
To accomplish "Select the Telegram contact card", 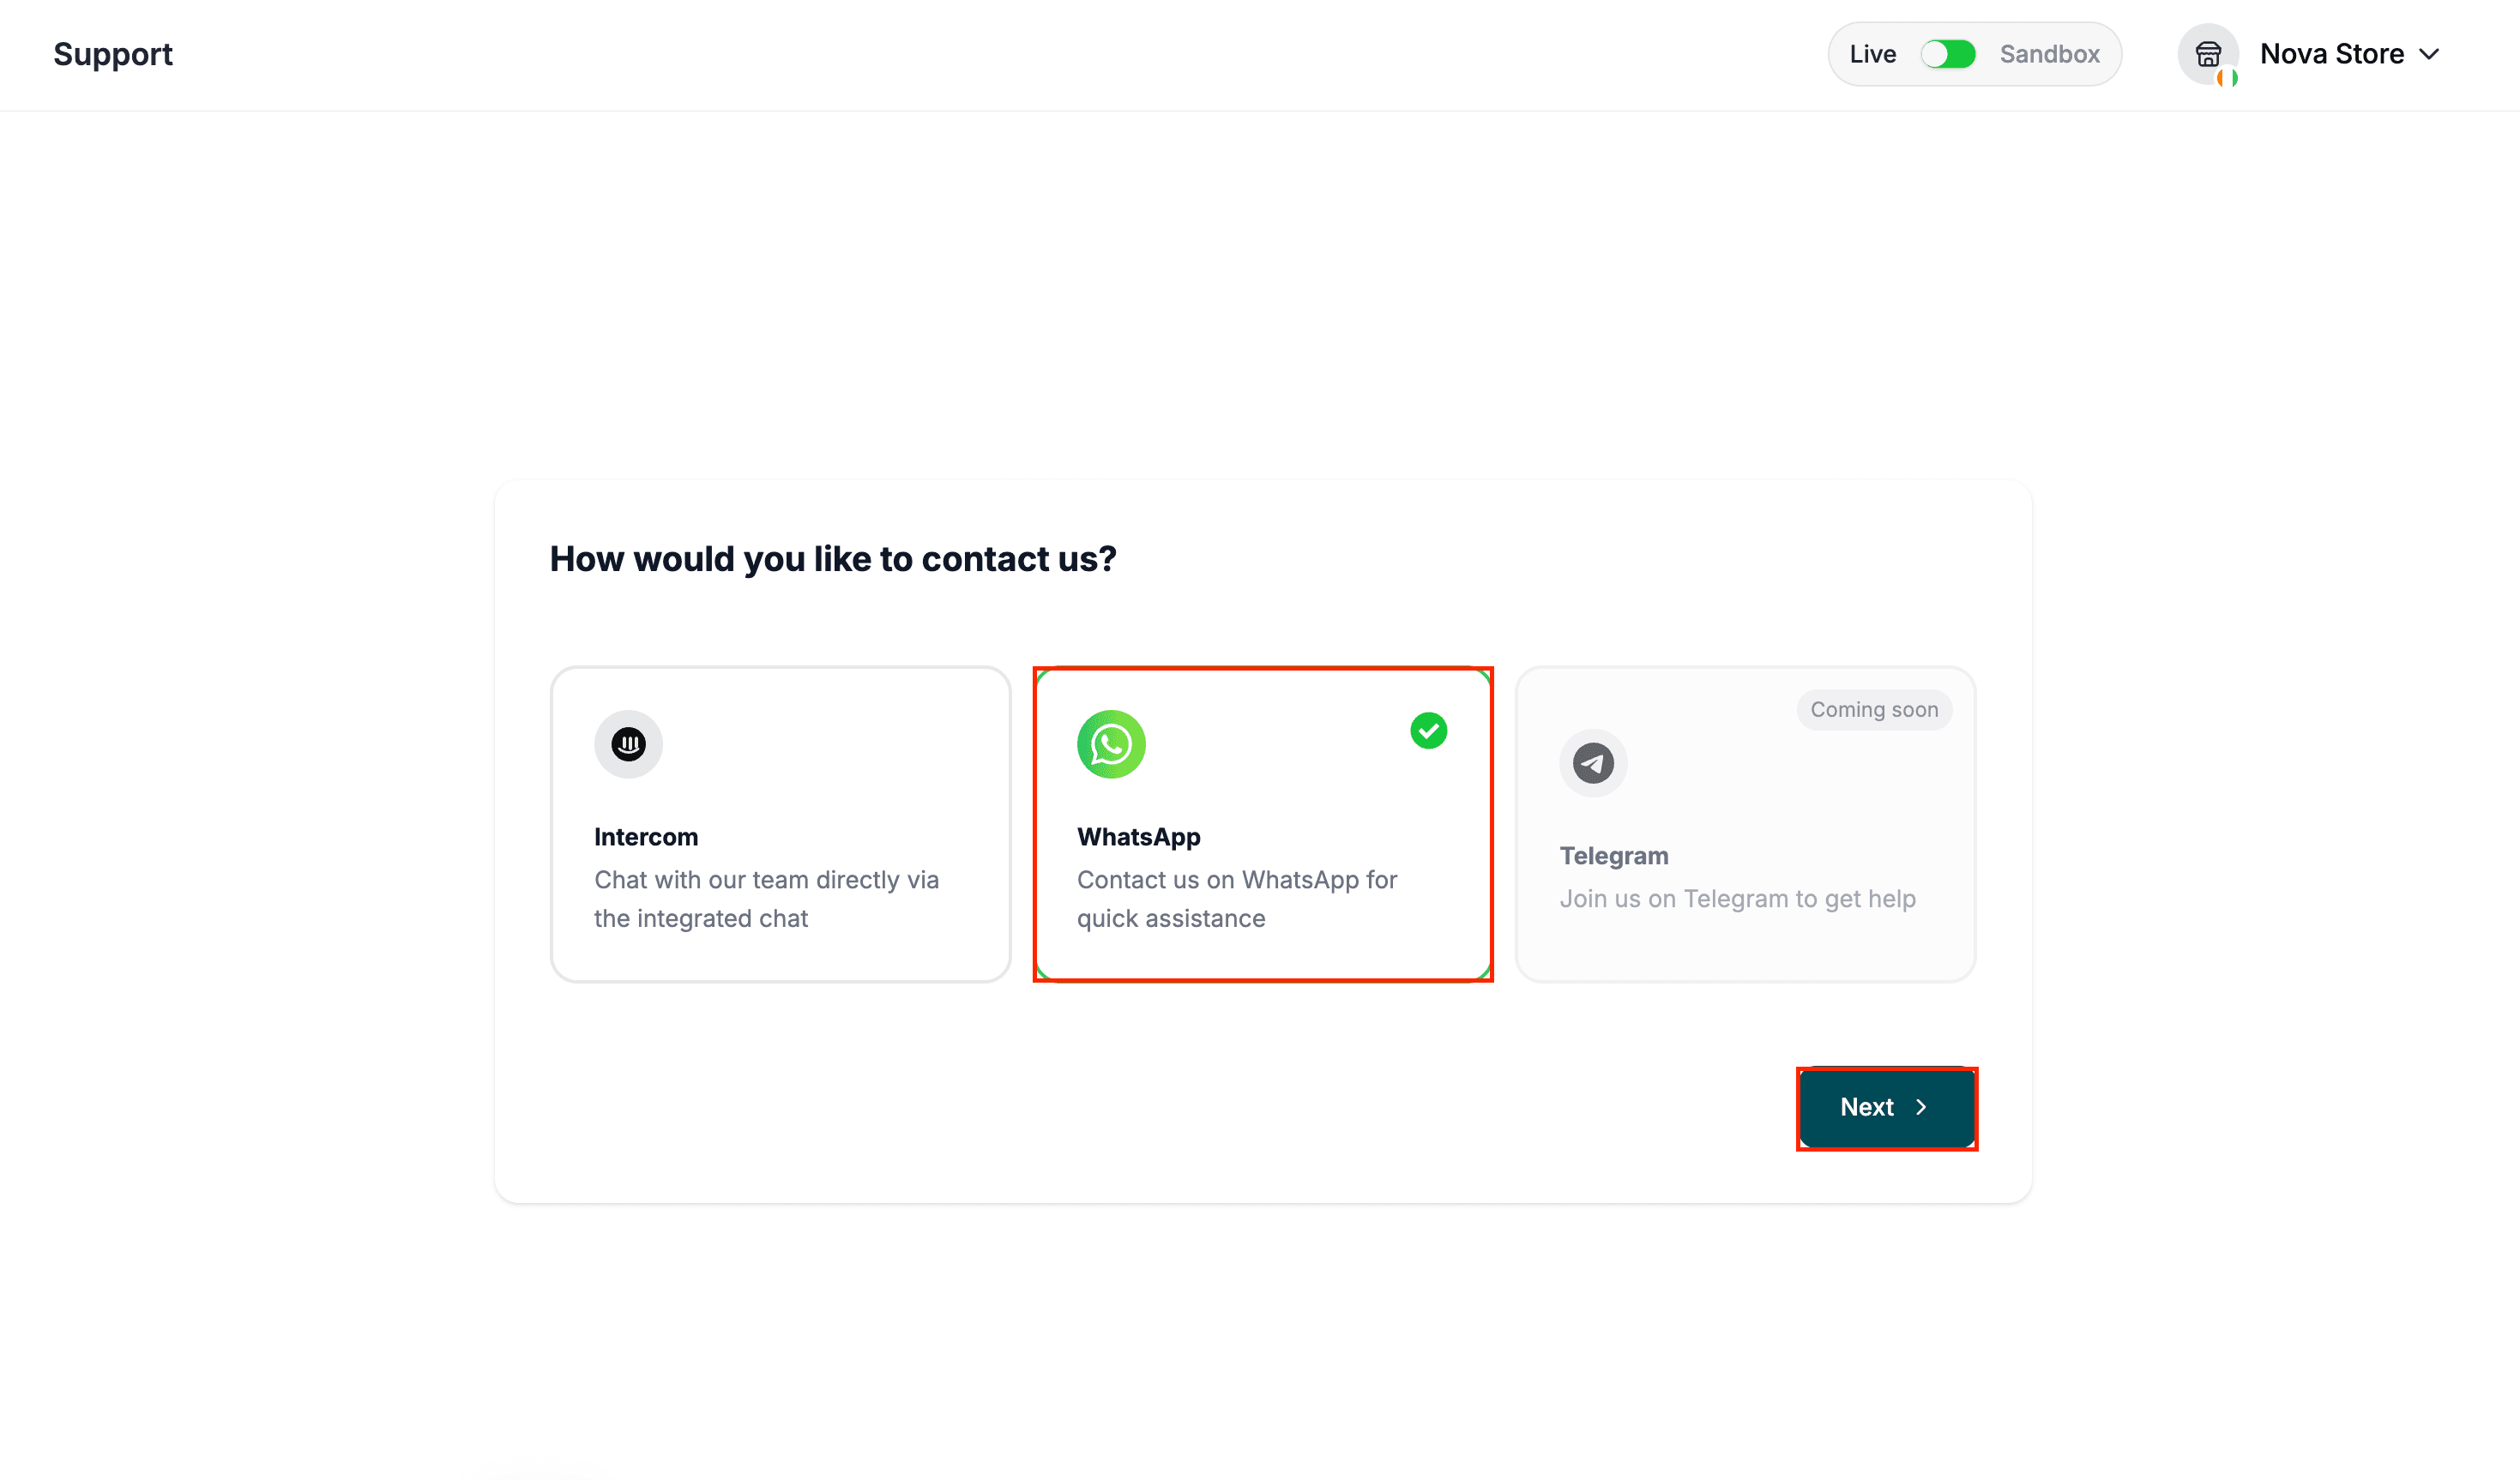I will pyautogui.click(x=1744, y=824).
